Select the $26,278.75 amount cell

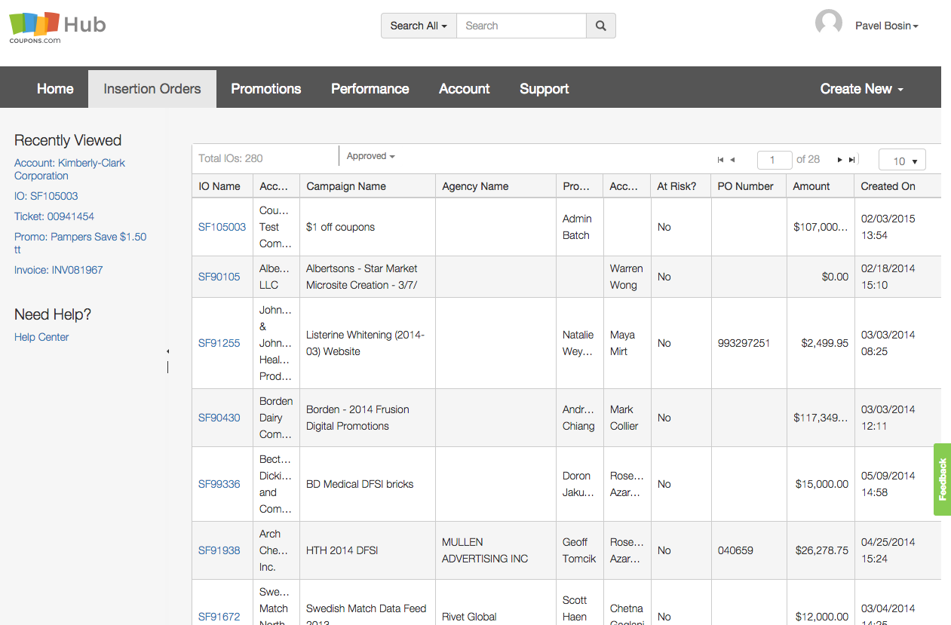(820, 550)
